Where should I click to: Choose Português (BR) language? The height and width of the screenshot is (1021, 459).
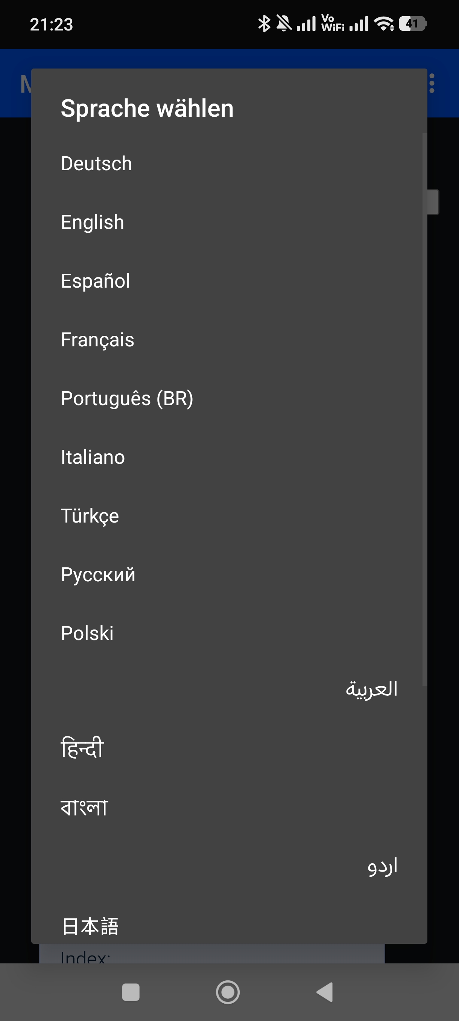(127, 398)
